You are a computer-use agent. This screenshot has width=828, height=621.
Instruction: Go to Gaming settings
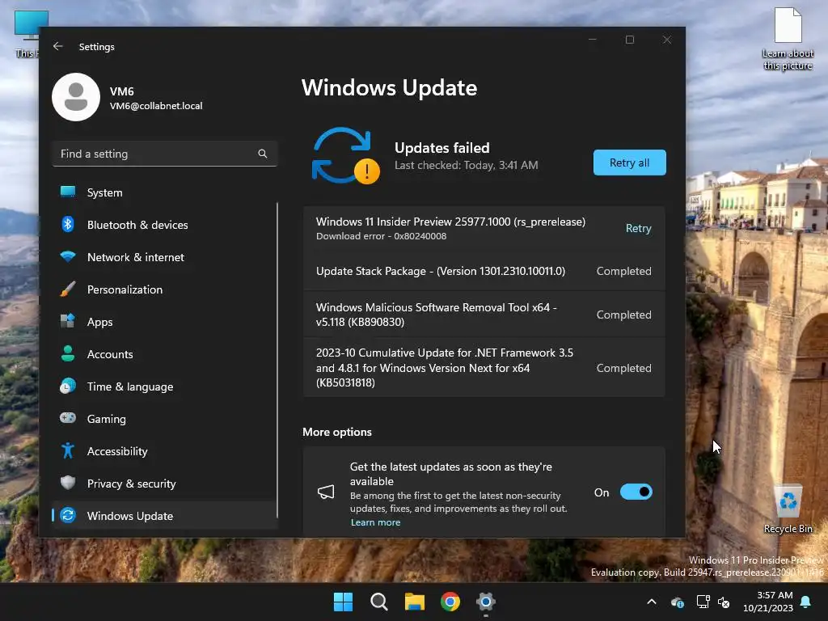point(165,419)
